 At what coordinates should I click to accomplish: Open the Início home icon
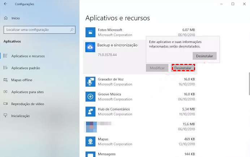pyautogui.click(x=6, y=18)
